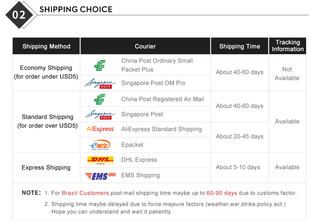Select the Tracking Information column header

(287, 46)
